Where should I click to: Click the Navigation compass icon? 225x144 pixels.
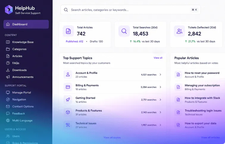(x=8, y=99)
